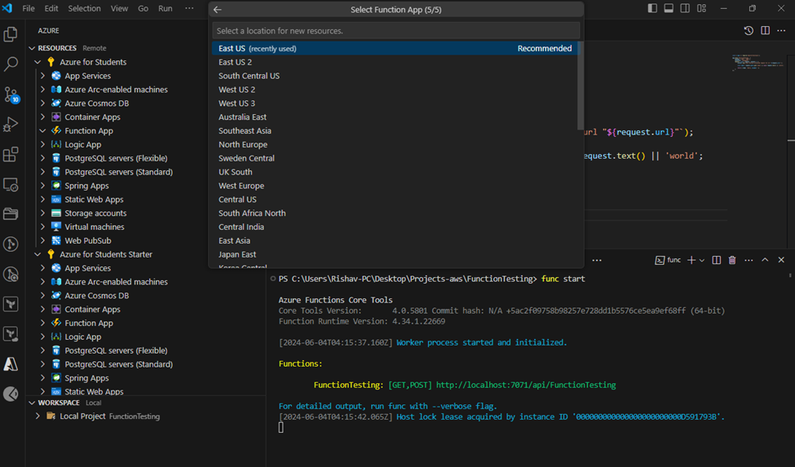Open the Selection menu
Viewport: 795px width, 467px height.
click(x=84, y=8)
